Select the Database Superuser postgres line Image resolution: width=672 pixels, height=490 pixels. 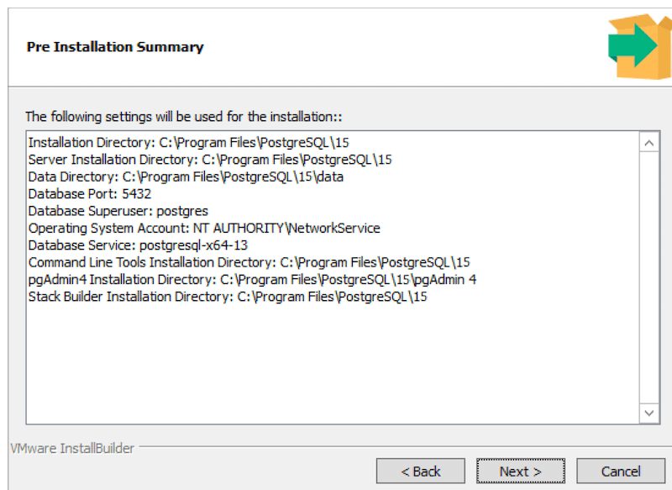pyautogui.click(x=101, y=211)
